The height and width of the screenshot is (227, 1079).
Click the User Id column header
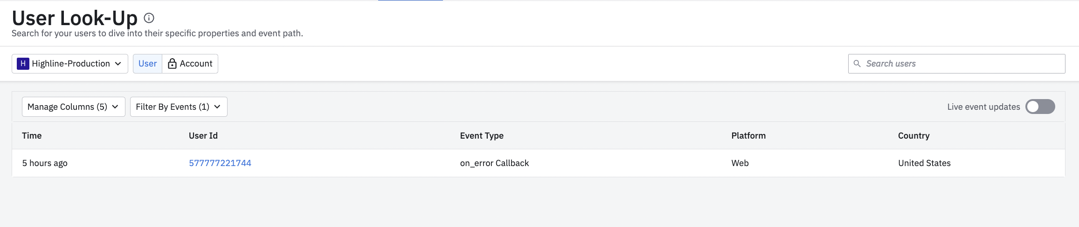[x=203, y=135]
